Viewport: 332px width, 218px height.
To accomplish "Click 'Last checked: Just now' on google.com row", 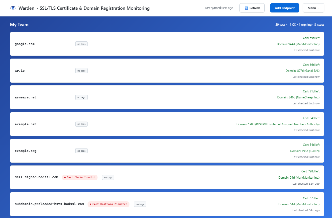I will [x=306, y=50].
